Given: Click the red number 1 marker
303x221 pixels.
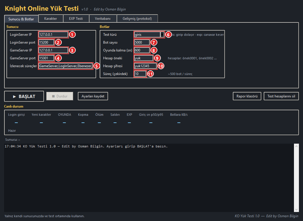Looking at the screenshot, I should click(72, 35).
